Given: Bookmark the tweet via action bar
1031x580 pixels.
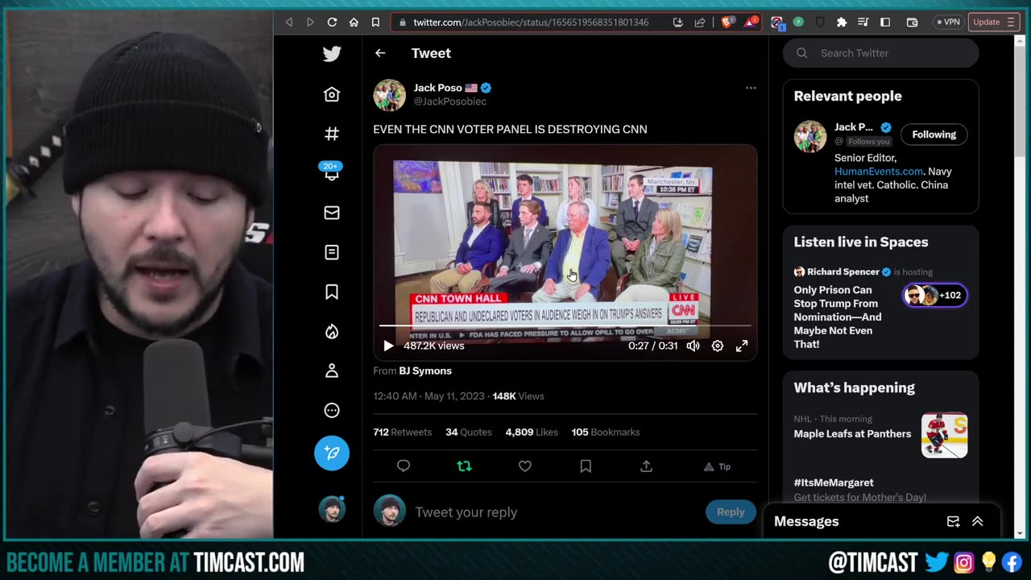Looking at the screenshot, I should 586,466.
